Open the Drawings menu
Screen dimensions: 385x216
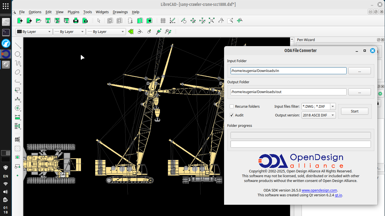pyautogui.click(x=120, y=12)
